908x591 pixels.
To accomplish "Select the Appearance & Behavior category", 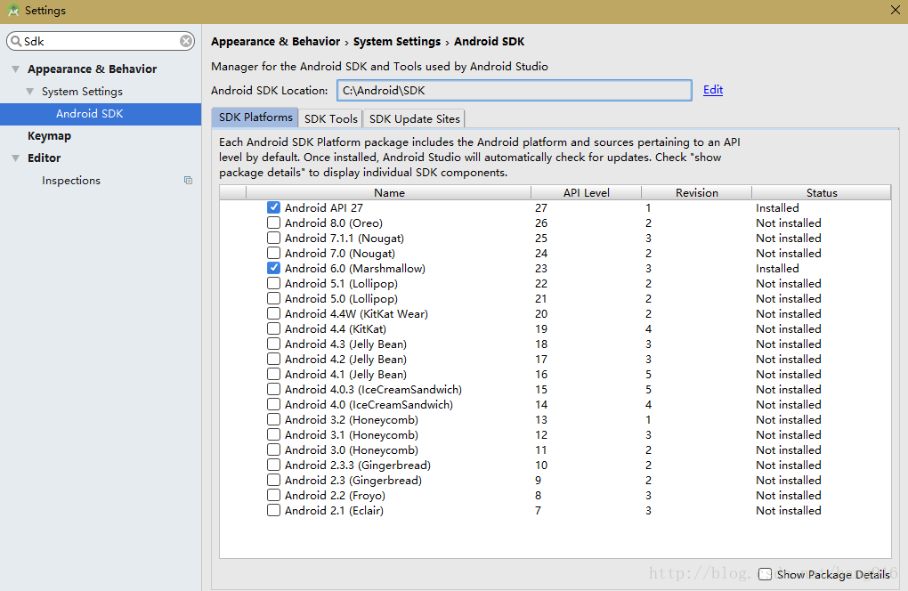I will (92, 69).
